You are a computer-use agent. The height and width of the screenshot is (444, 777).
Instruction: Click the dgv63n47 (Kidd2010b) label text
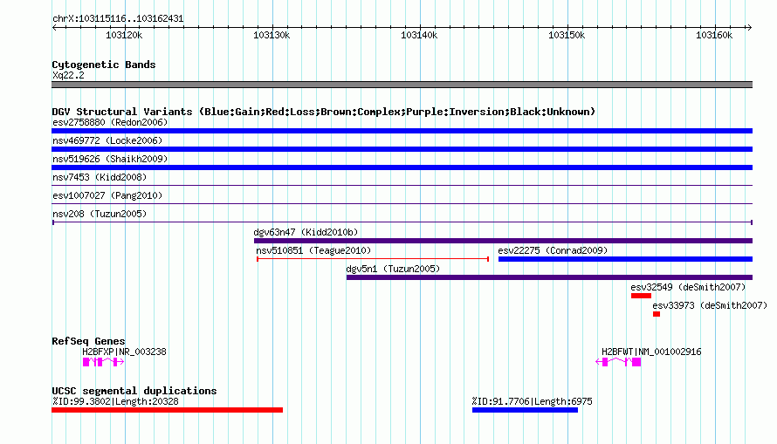tap(306, 232)
